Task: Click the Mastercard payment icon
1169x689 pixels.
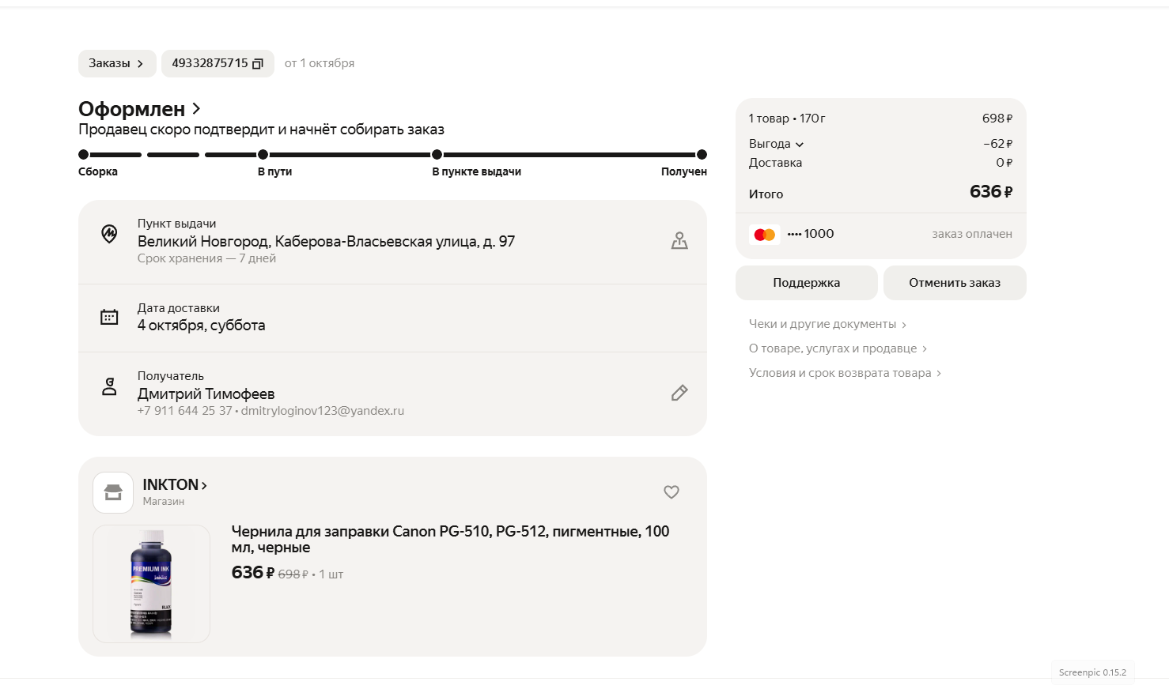Action: point(764,235)
